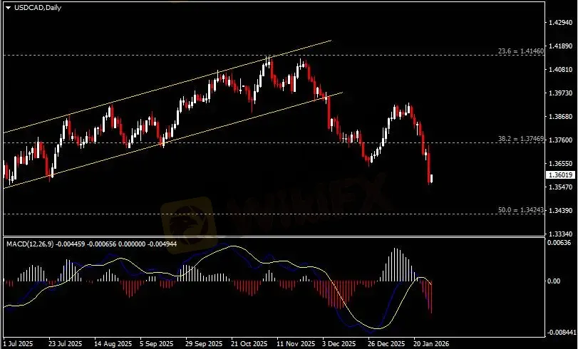Viewport: 578px width, 349px height.
Task: Click the 3 Dec 2025 date marker
Action: tap(337, 343)
